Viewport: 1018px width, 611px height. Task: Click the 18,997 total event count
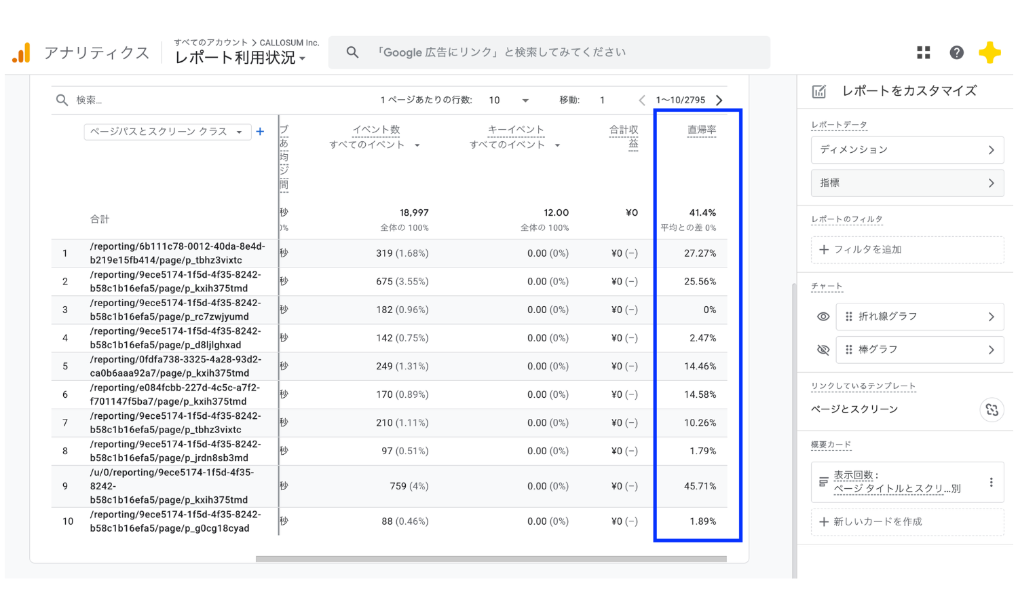(x=414, y=213)
